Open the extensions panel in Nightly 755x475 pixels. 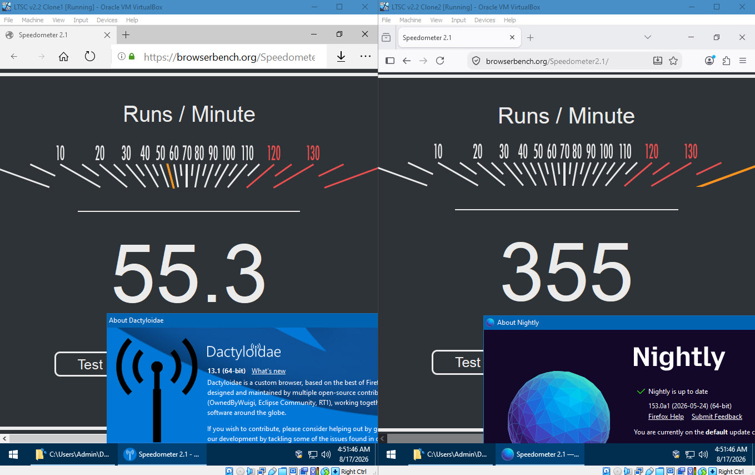click(x=726, y=61)
